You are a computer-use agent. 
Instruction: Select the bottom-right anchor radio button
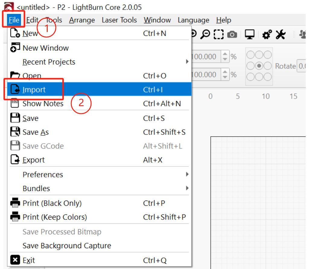[268, 77]
